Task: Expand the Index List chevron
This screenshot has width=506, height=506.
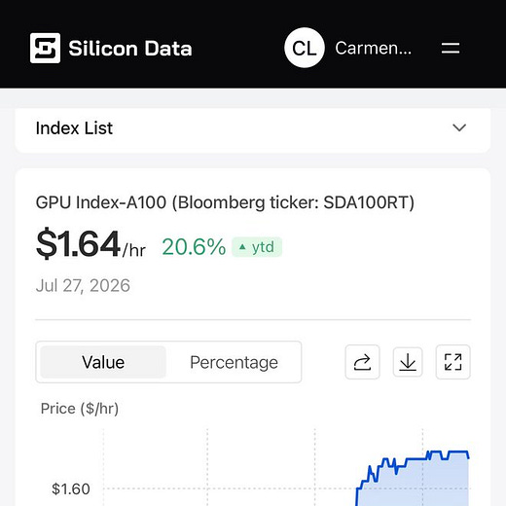Action: click(459, 127)
